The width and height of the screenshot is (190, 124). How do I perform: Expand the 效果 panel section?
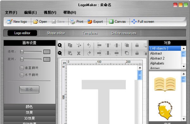click(29, 113)
